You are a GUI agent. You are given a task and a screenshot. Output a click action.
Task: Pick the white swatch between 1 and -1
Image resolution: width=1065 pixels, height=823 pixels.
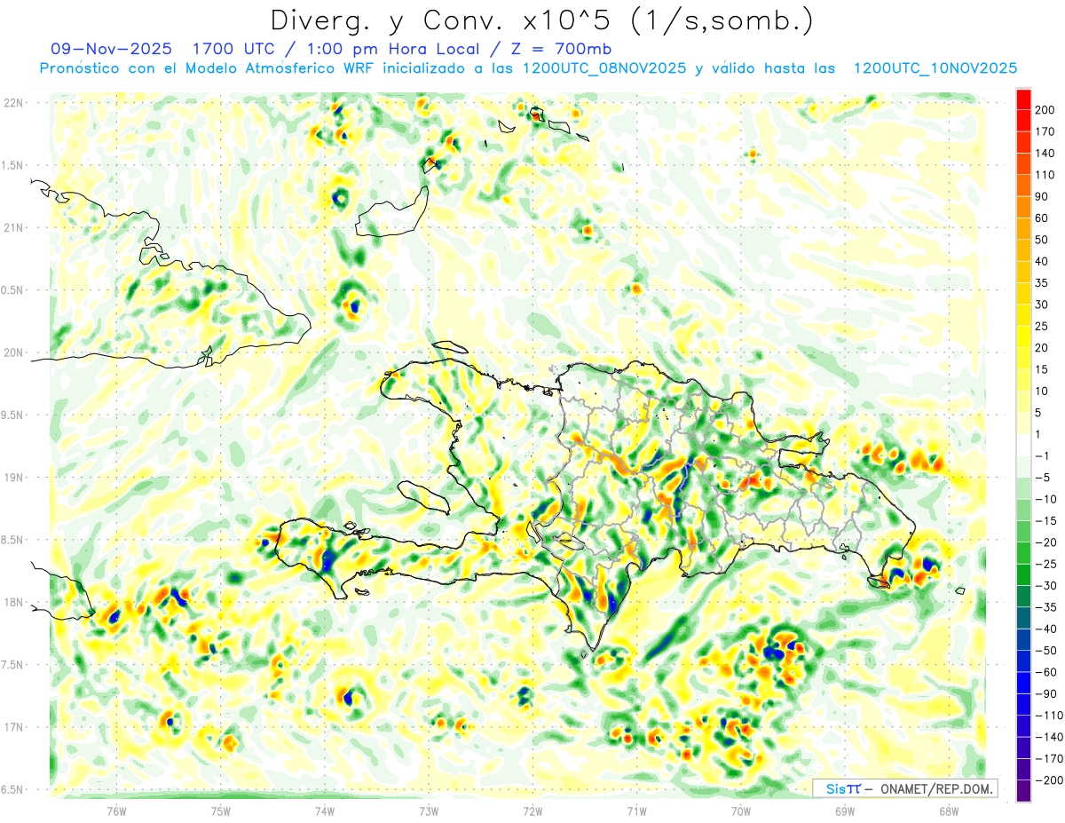click(1023, 445)
